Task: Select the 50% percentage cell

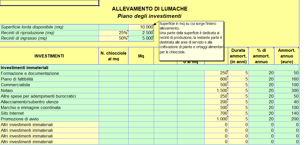Action: (x=113, y=38)
